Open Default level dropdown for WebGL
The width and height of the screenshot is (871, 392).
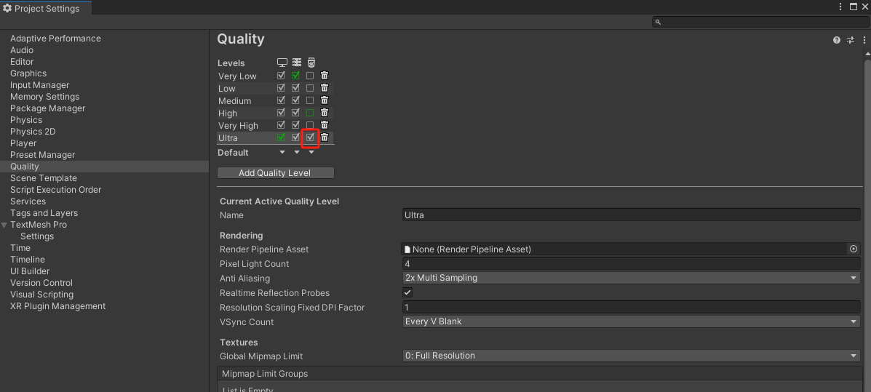(311, 152)
